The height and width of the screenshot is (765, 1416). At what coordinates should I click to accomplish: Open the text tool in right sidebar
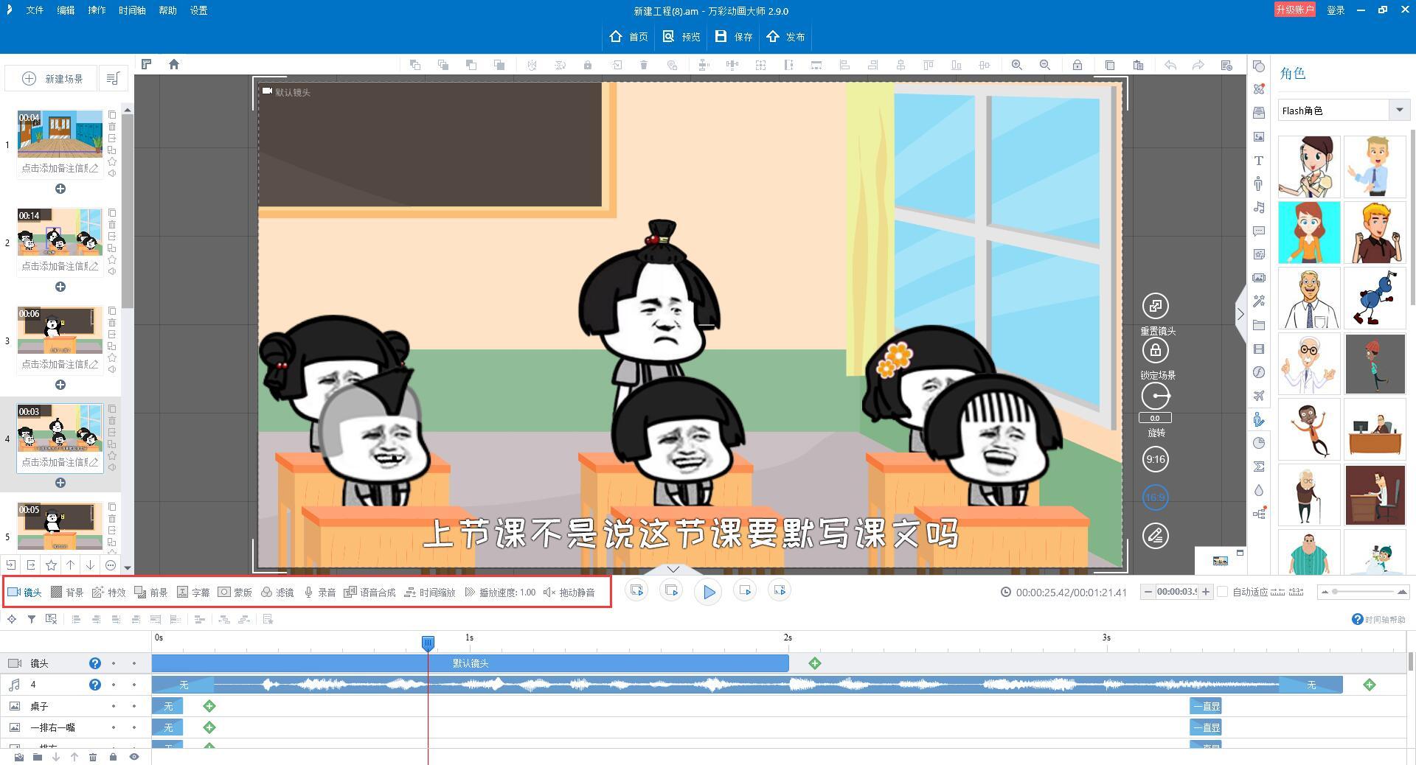click(x=1259, y=160)
